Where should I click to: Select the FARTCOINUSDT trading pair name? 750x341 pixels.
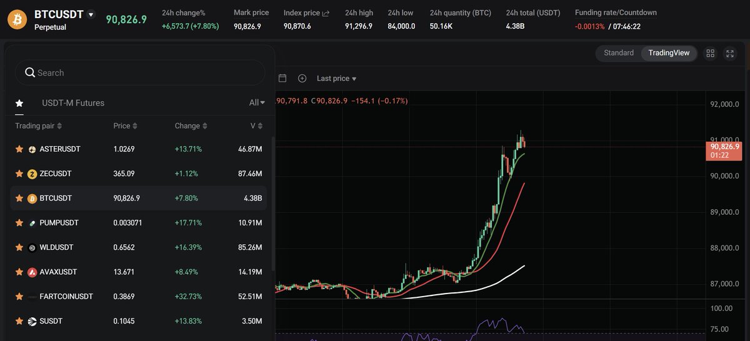click(x=66, y=297)
